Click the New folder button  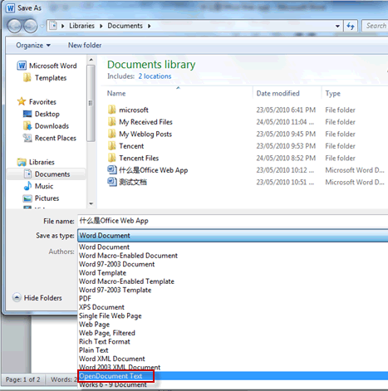coord(85,45)
